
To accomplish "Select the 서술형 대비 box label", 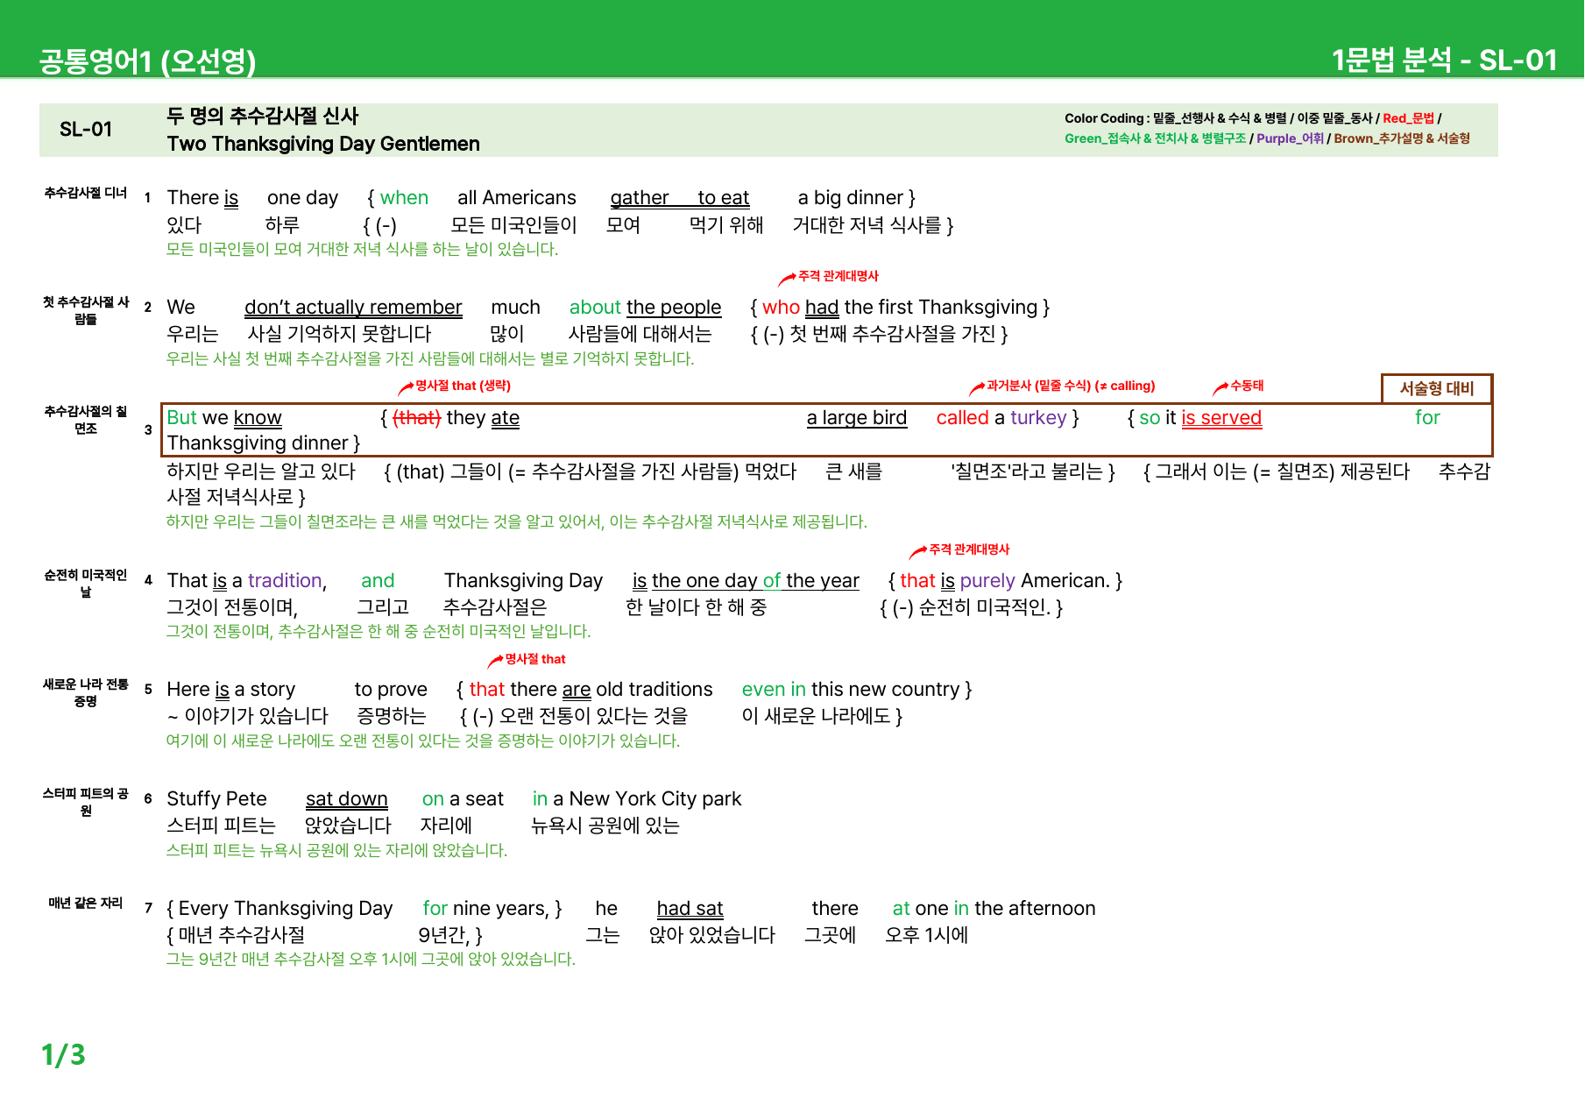I will 1437,388.
